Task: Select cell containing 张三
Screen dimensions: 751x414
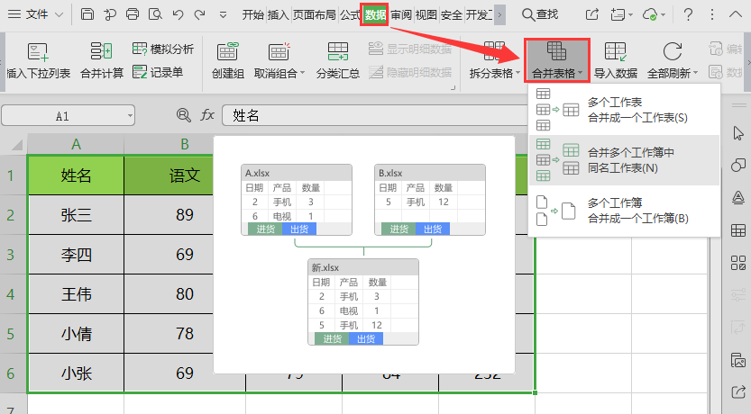Action: coord(76,214)
